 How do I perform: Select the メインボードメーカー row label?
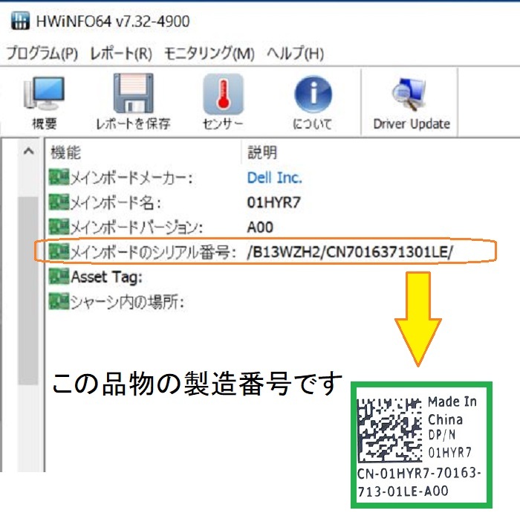131,178
